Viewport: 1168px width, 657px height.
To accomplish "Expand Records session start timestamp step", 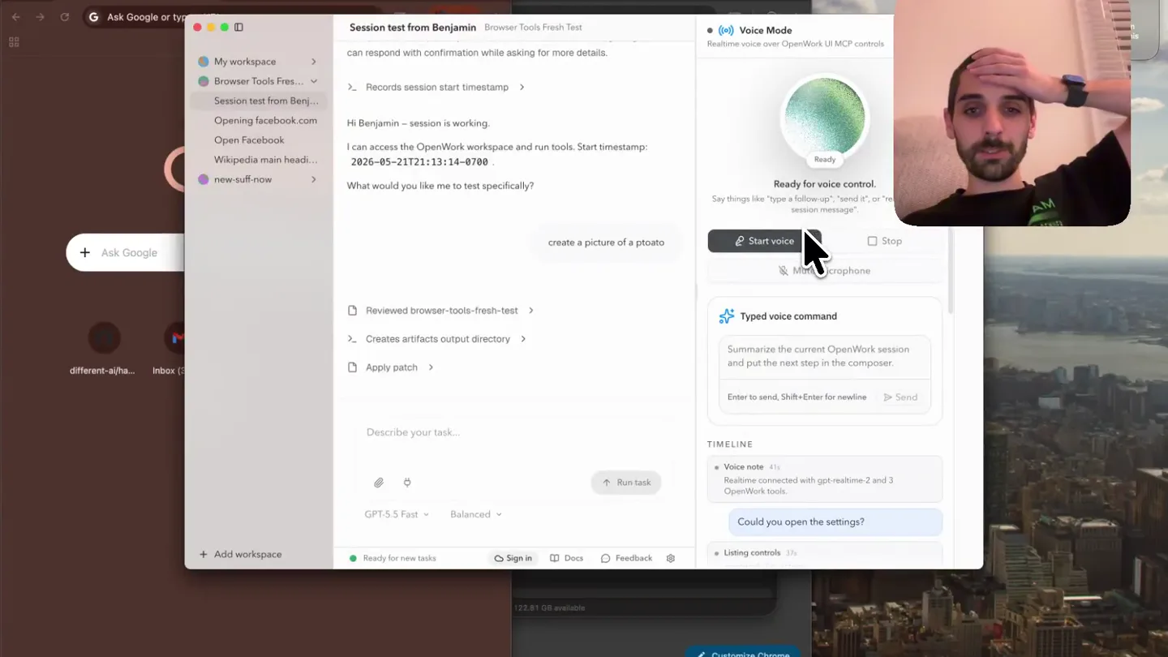I will click(x=436, y=87).
